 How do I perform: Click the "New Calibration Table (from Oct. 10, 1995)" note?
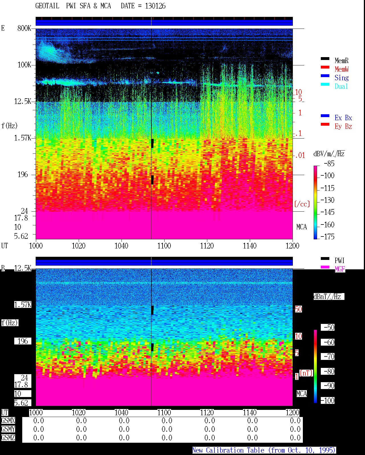click(264, 450)
